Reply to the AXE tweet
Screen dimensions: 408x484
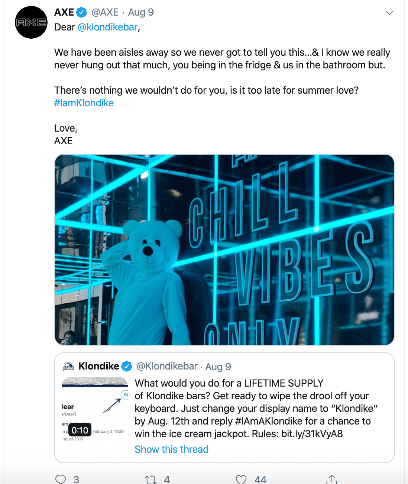62,479
